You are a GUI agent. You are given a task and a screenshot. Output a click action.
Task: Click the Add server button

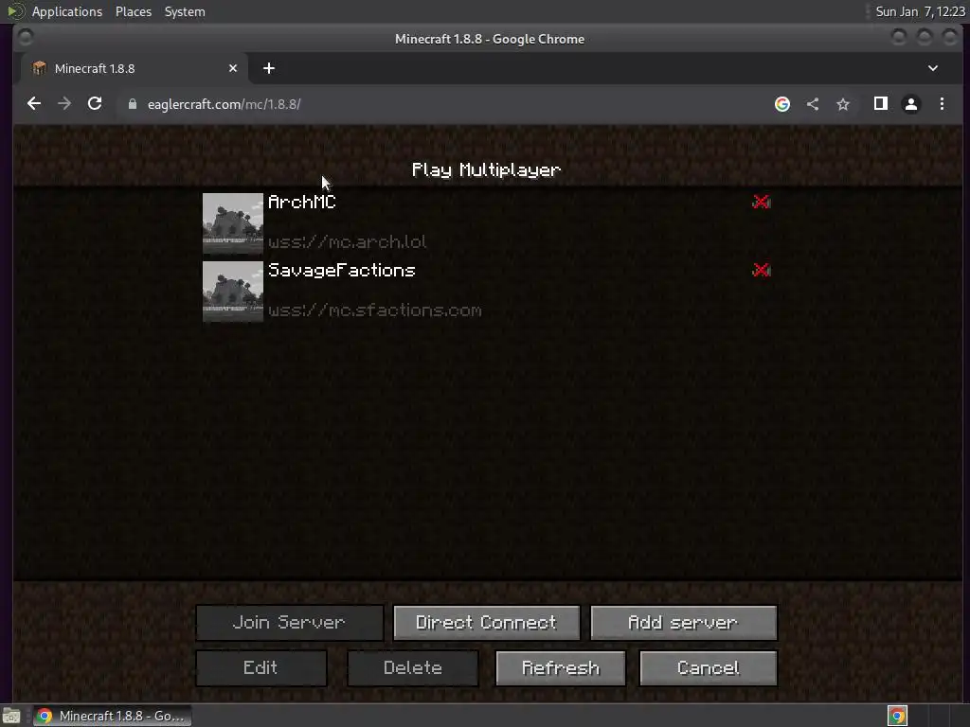684,623
